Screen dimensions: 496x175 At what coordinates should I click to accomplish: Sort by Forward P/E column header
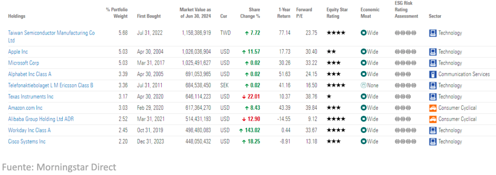(x=304, y=13)
